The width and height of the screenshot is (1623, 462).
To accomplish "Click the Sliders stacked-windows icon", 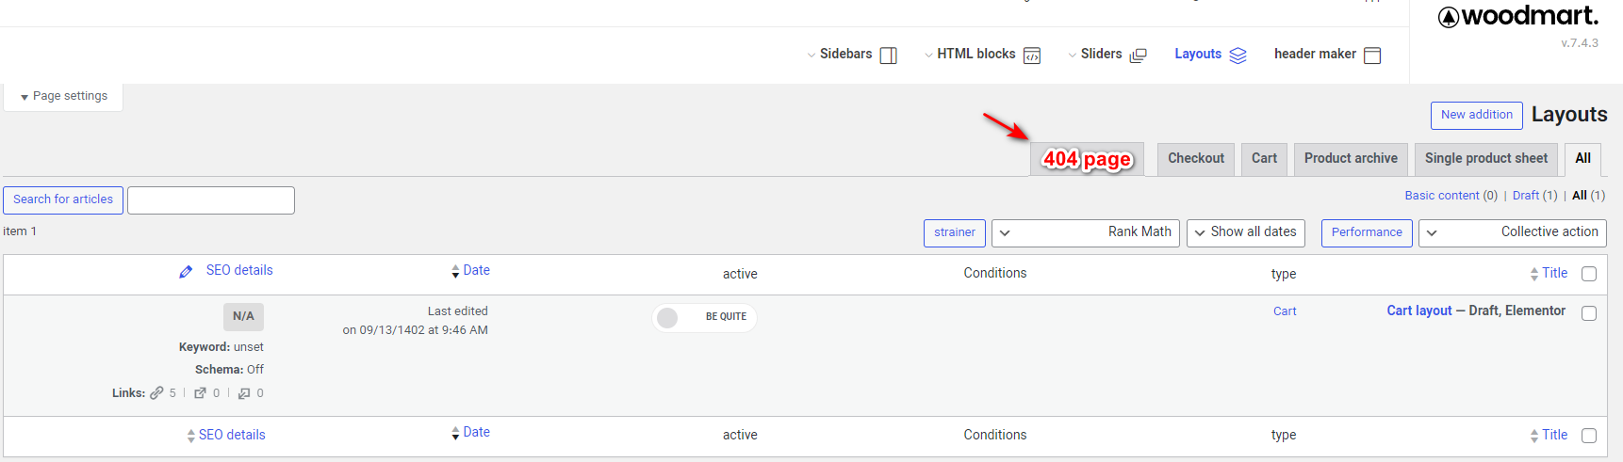I will pyautogui.click(x=1139, y=56).
